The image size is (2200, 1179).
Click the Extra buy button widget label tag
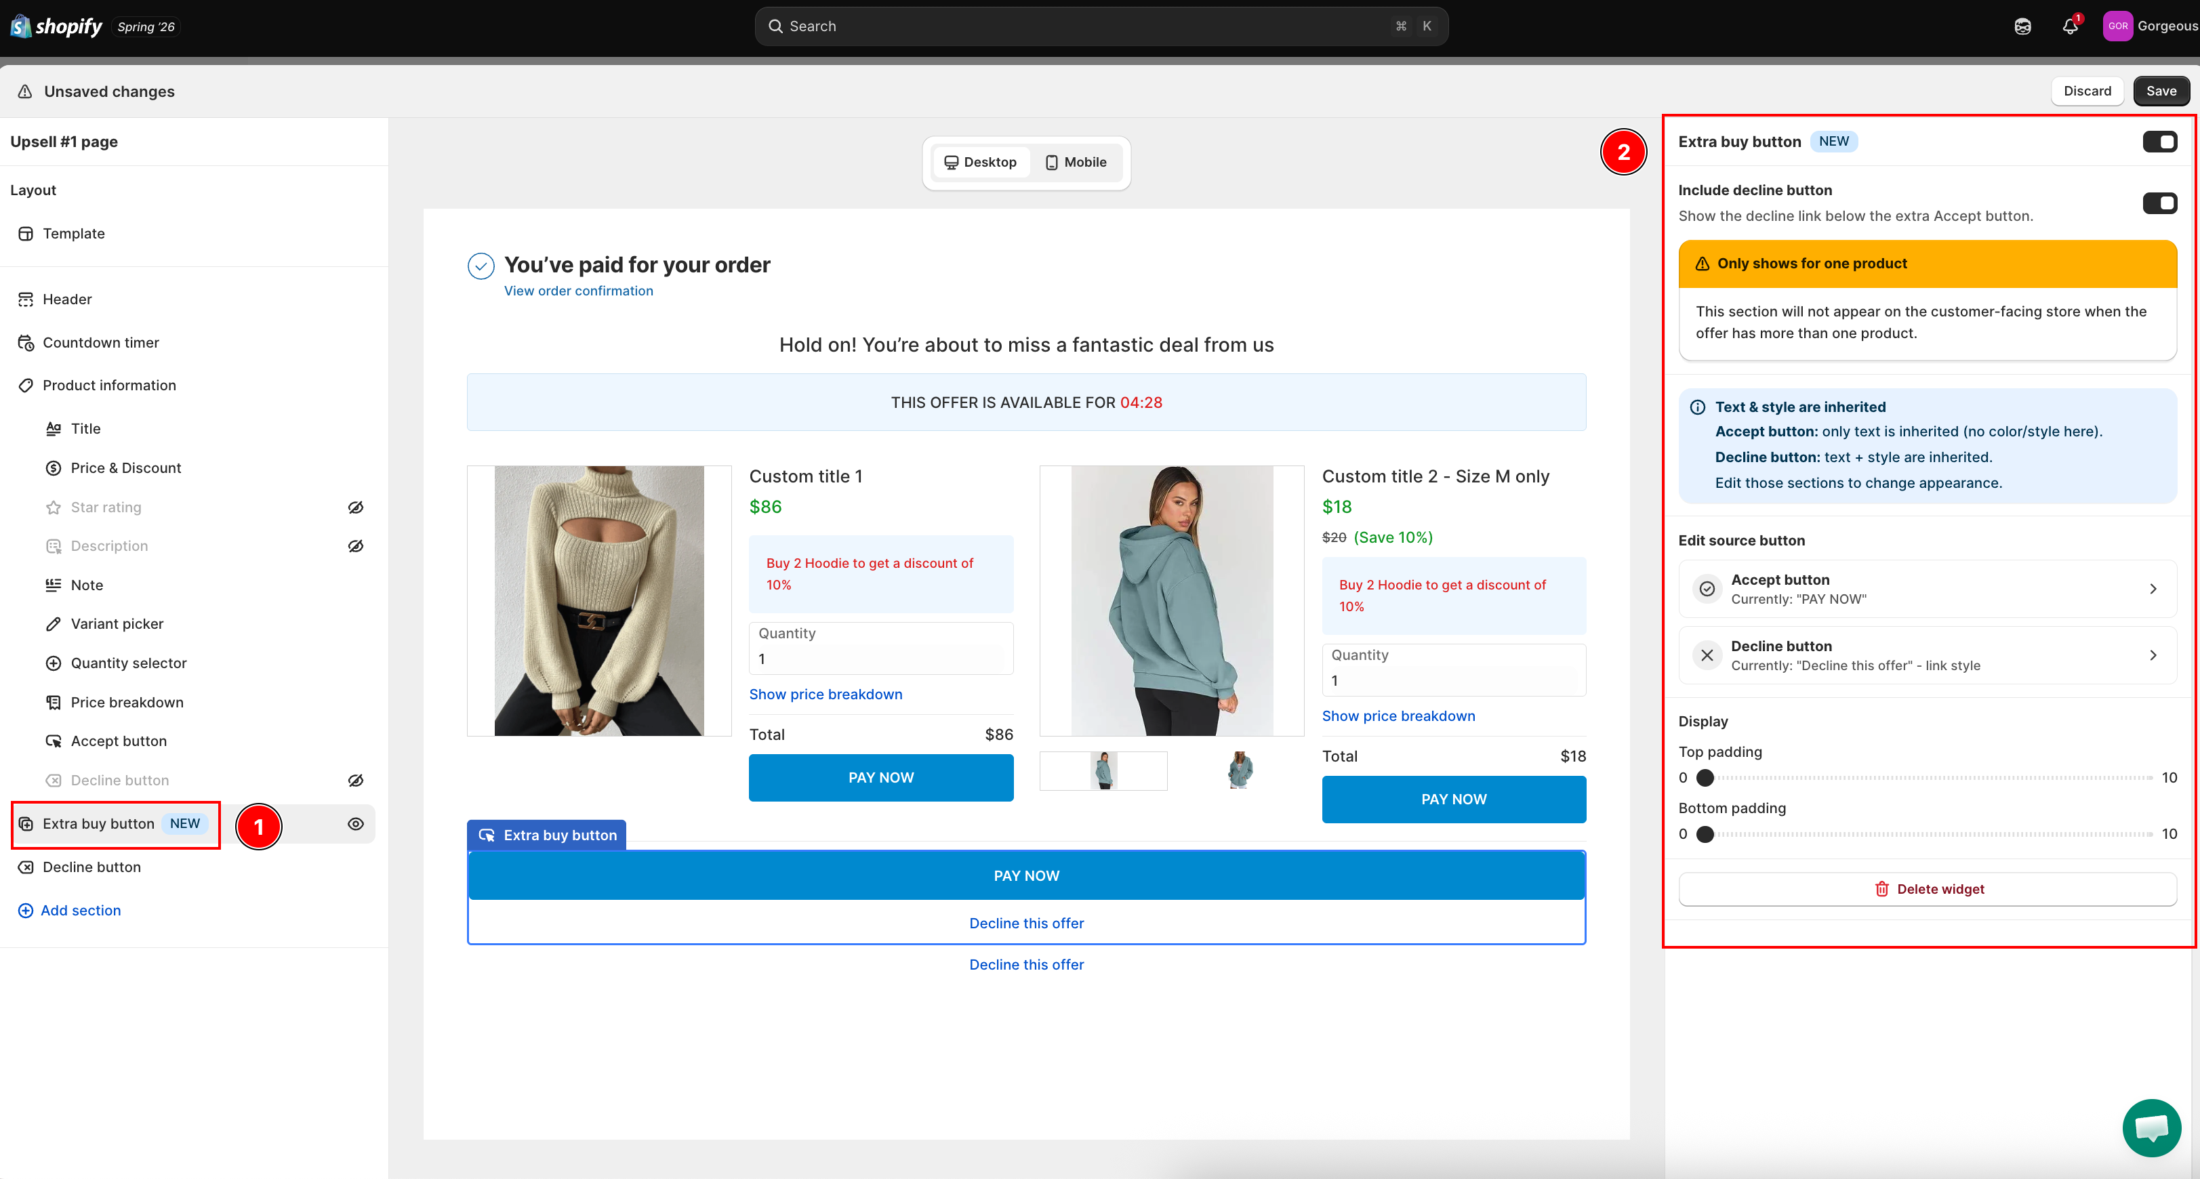pyautogui.click(x=546, y=835)
